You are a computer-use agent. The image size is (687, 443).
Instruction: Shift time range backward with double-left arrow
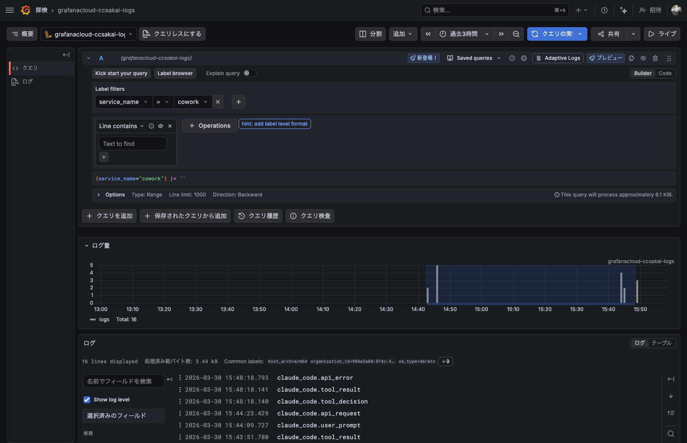tap(428, 34)
